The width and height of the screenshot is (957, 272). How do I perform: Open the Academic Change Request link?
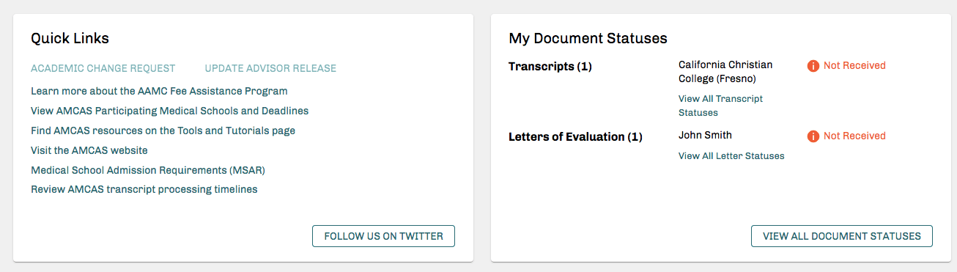point(103,68)
